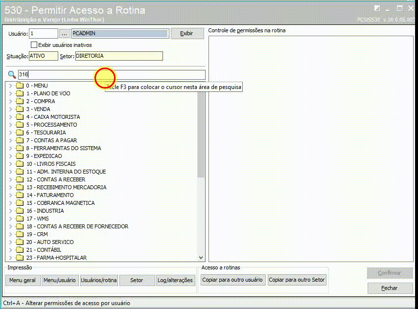Screen dimensions: 418x309
Task: Click the PCADMIN user name field
Action: [120, 34]
